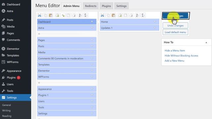Open the Hide a Menu Item link

point(175,51)
